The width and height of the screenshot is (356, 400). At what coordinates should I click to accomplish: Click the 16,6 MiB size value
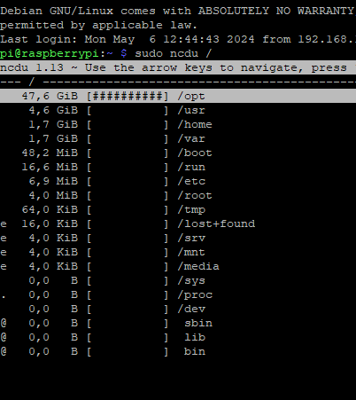tap(50, 167)
